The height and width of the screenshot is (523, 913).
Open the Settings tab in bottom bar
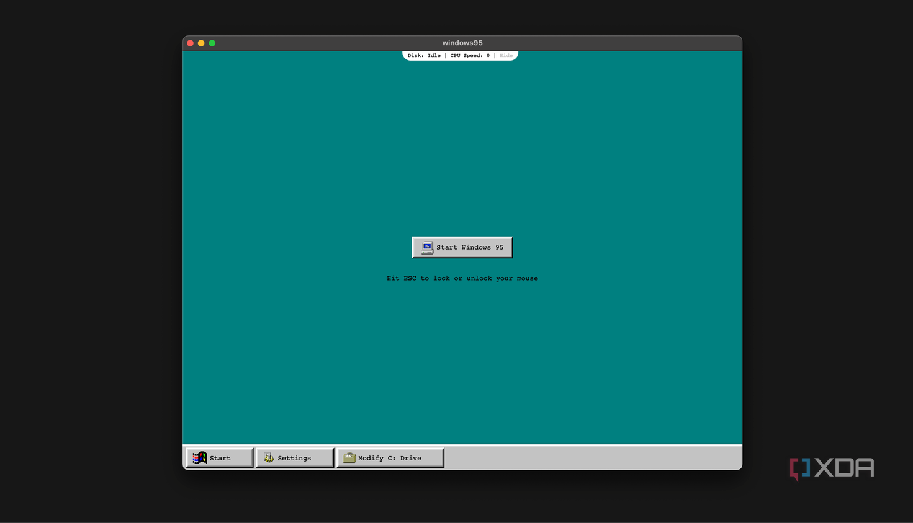click(x=295, y=458)
